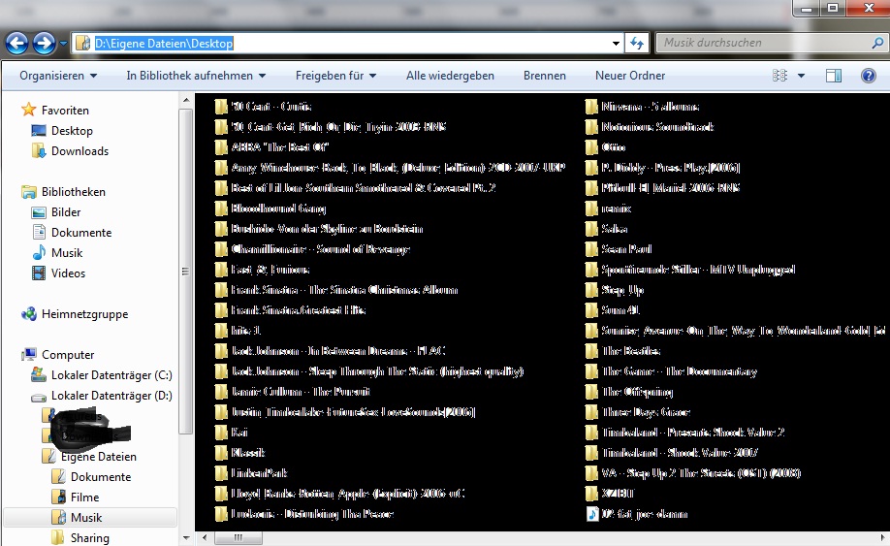Image resolution: width=890 pixels, height=546 pixels.
Task: Open the view options dropdown arrow
Action: pos(801,76)
